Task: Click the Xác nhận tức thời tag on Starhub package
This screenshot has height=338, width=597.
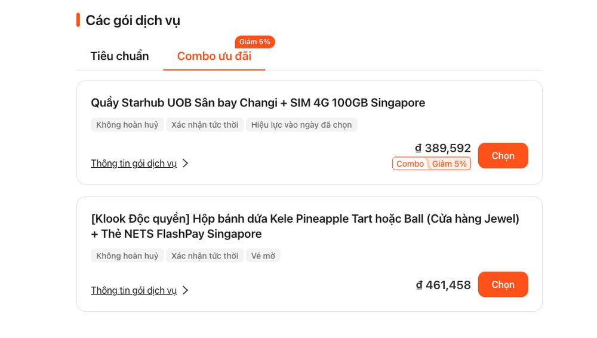Action: (x=205, y=125)
